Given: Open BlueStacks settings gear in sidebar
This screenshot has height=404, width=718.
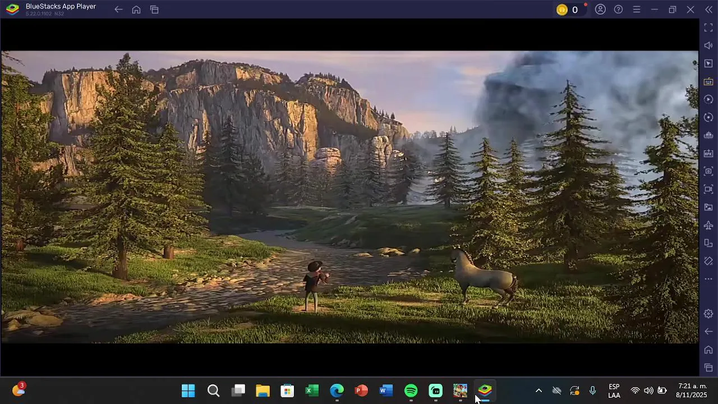Looking at the screenshot, I should pyautogui.click(x=708, y=314).
